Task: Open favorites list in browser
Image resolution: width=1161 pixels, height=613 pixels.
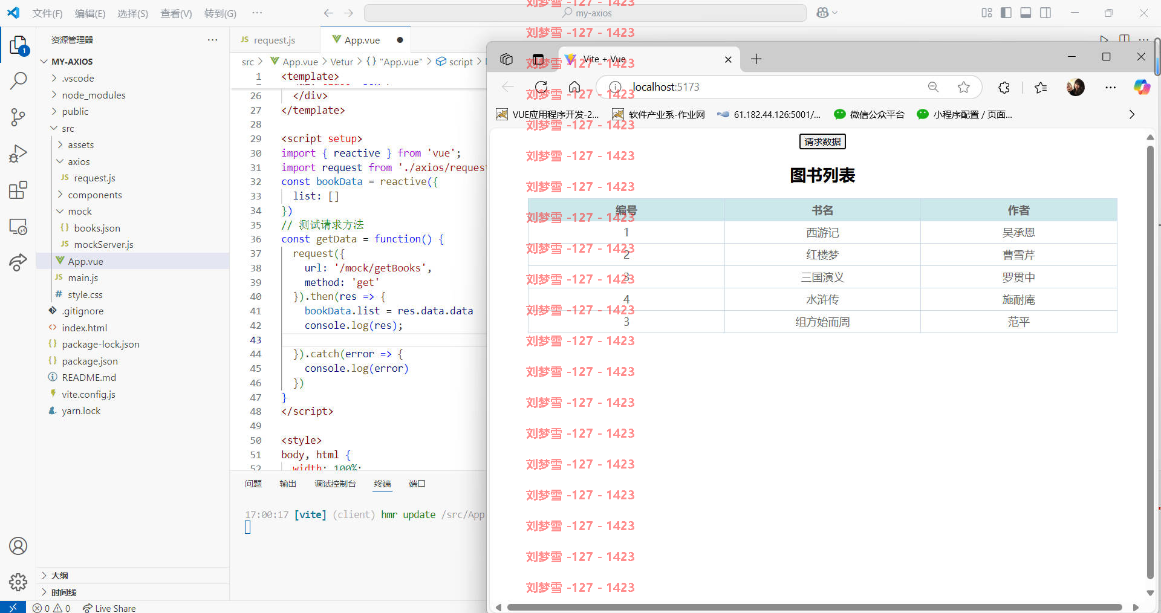Action: pyautogui.click(x=1041, y=87)
